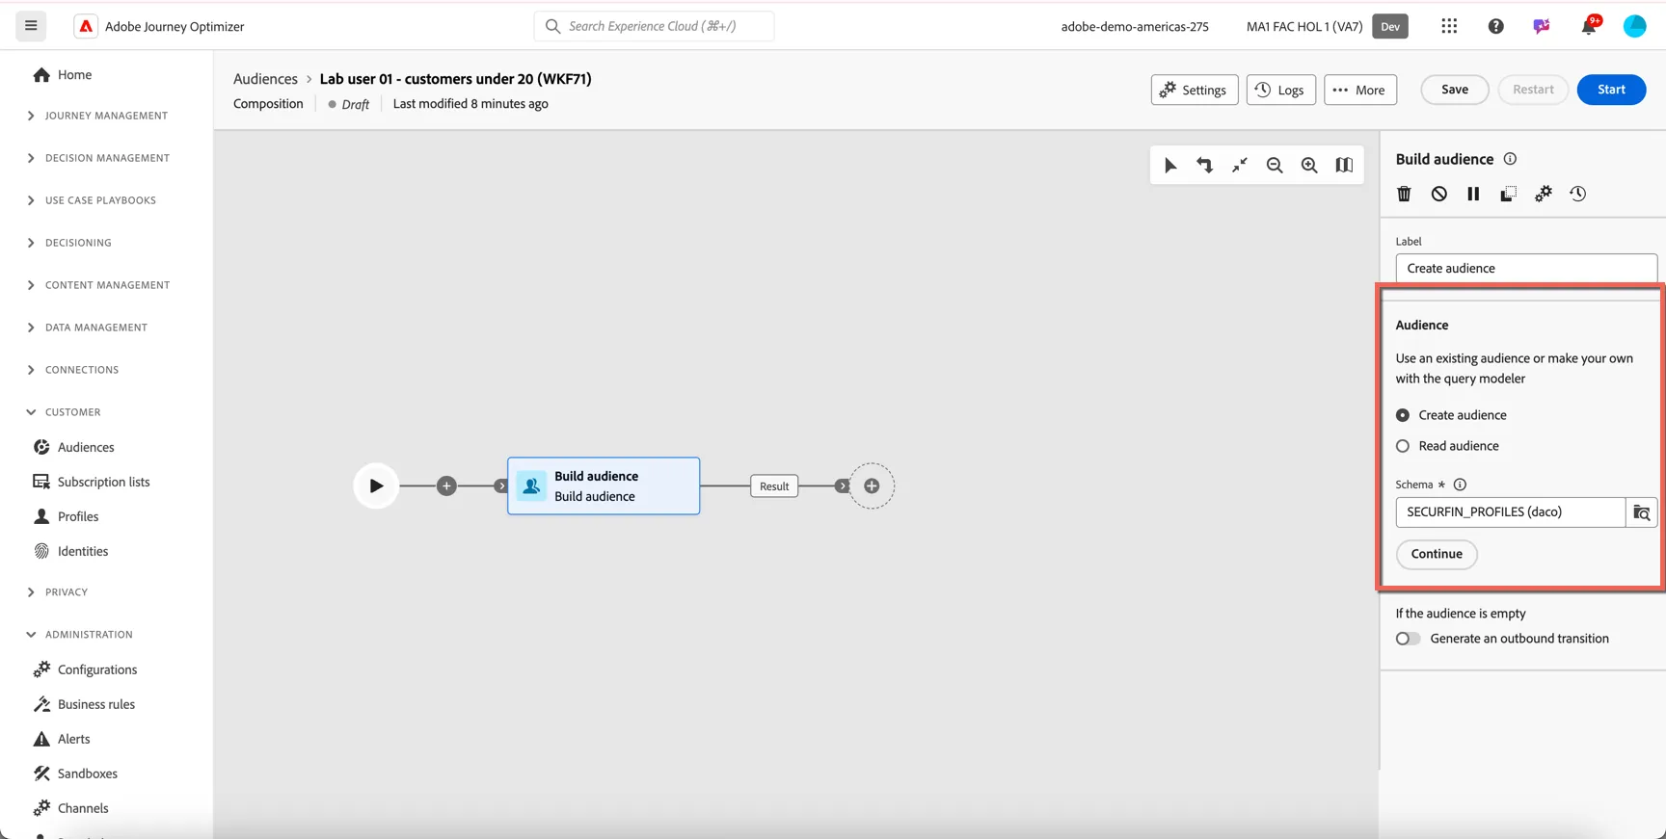This screenshot has width=1666, height=839.
Task: Open Audiences in sidebar
Action: 86,447
